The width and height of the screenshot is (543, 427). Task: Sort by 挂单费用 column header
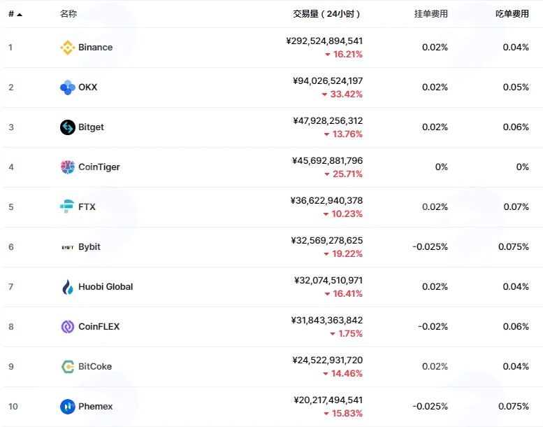pos(430,14)
